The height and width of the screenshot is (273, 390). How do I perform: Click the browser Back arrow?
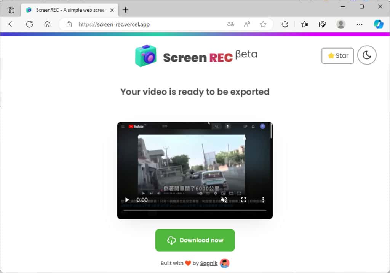point(12,24)
